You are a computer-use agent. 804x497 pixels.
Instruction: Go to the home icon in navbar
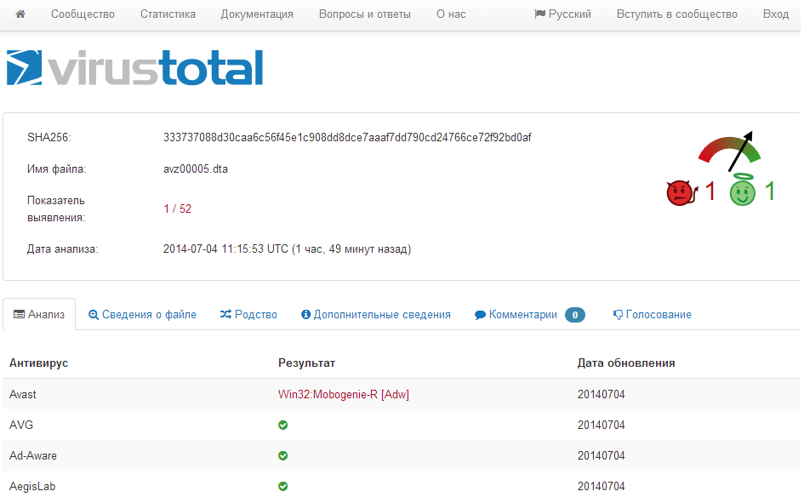[x=20, y=14]
